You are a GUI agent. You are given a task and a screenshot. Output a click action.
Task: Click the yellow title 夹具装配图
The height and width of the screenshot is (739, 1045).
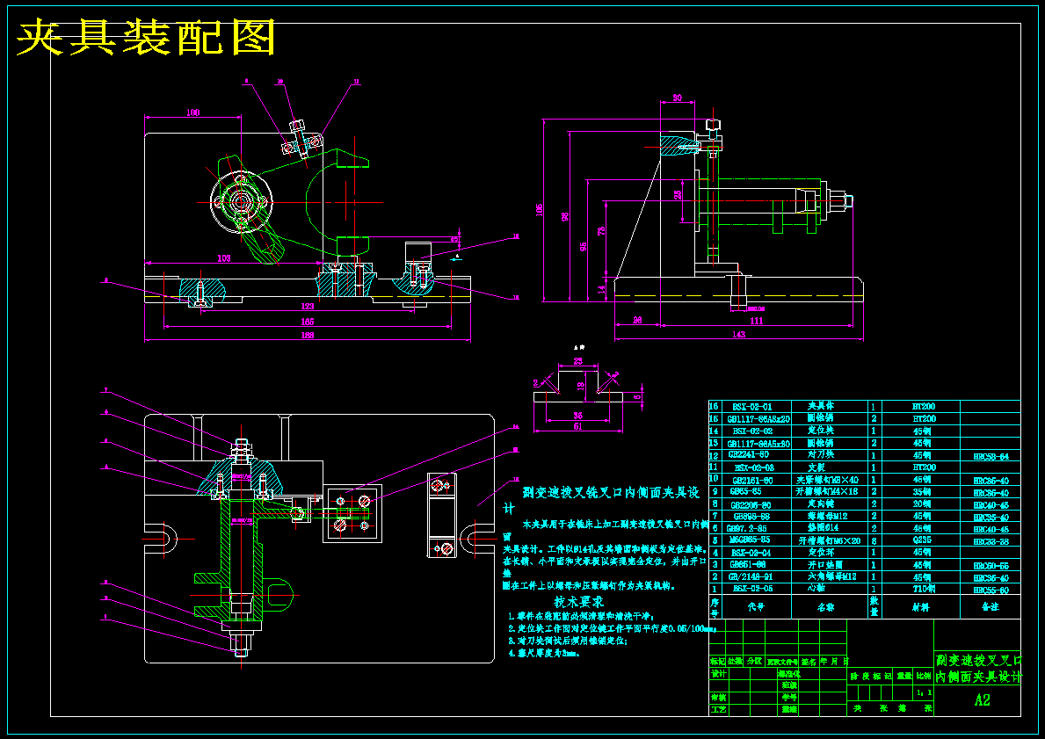pyautogui.click(x=146, y=37)
